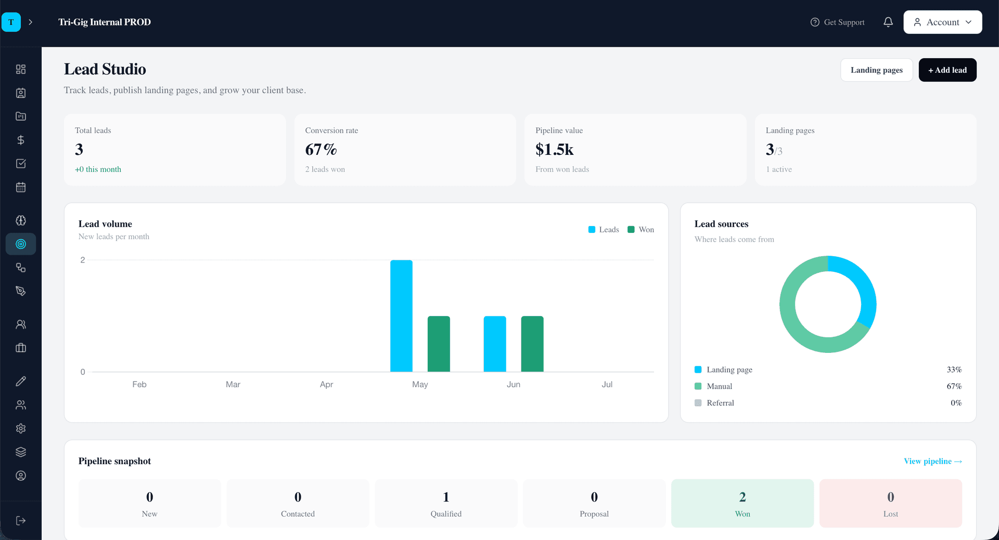
Task: Click the 67% Manual value
Action: (x=954, y=386)
